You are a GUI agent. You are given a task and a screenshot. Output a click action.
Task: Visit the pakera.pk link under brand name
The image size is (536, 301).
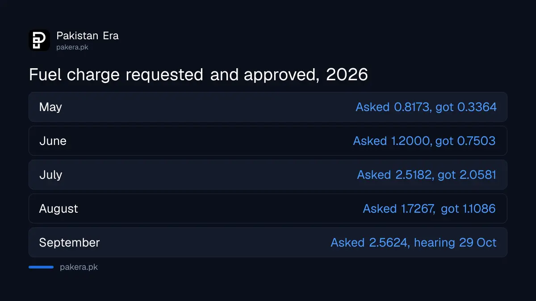click(72, 47)
